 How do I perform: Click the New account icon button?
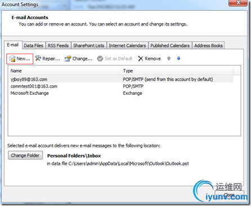click(x=20, y=59)
